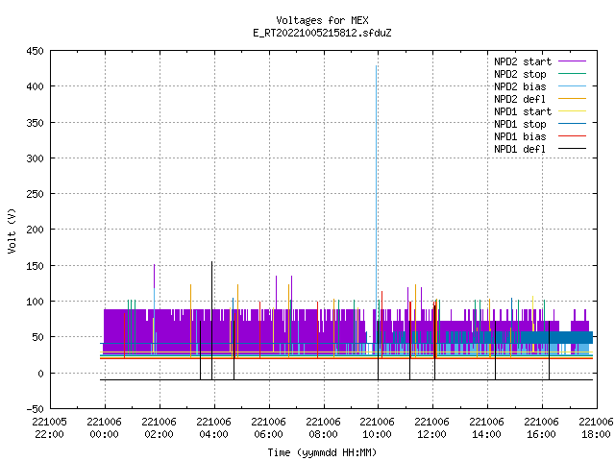Viewport: 615px width, 461px height.
Task: Click the 'NPD2 defl' legend label
Action: (x=520, y=99)
